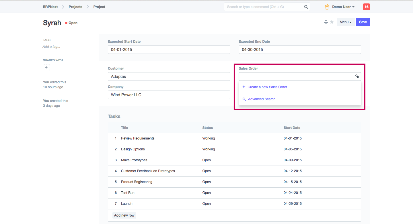The height and width of the screenshot is (224, 413).
Task: Star this project as favorite
Action: [332, 22]
